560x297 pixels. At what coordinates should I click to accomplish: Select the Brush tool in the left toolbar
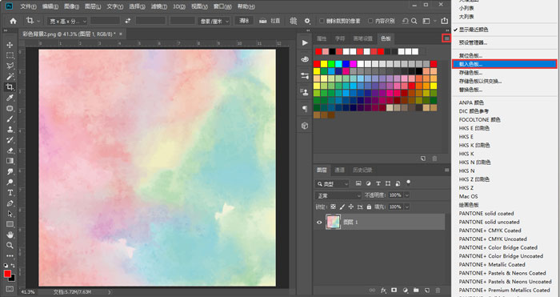coord(10,118)
